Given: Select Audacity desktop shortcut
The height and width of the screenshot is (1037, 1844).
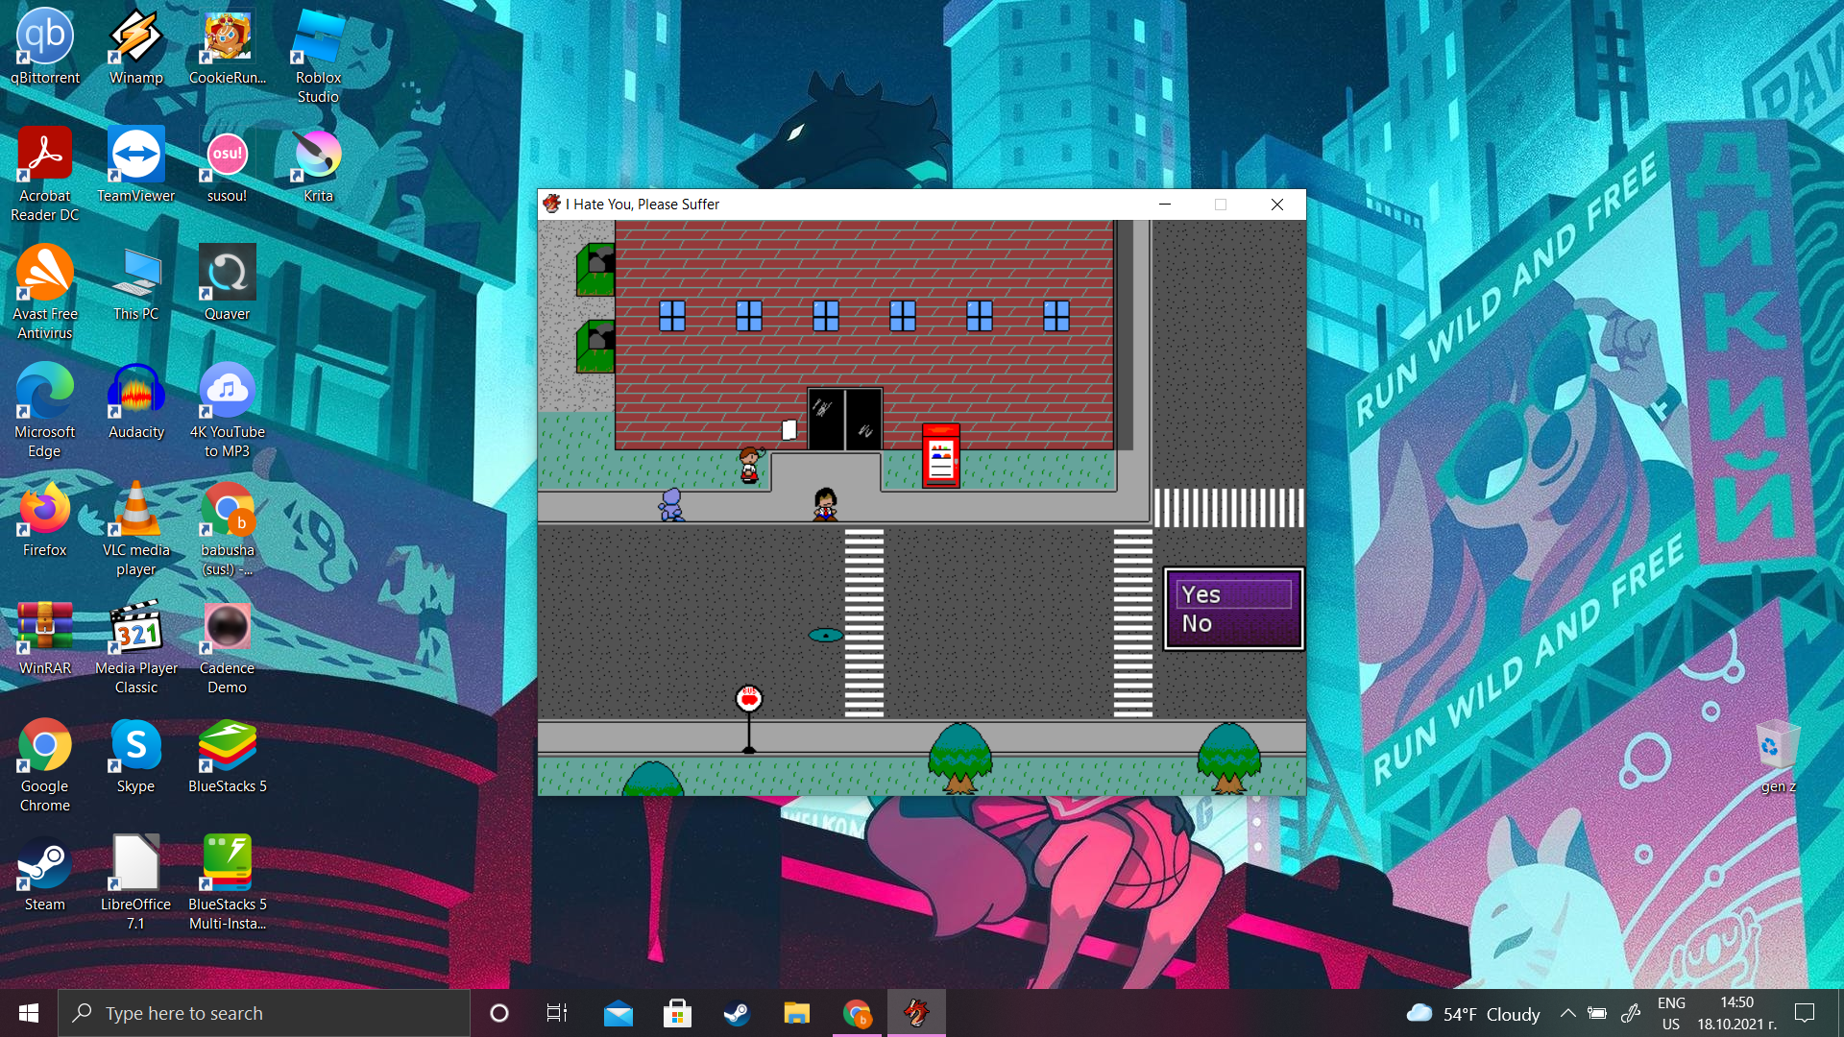Looking at the screenshot, I should pyautogui.click(x=135, y=401).
